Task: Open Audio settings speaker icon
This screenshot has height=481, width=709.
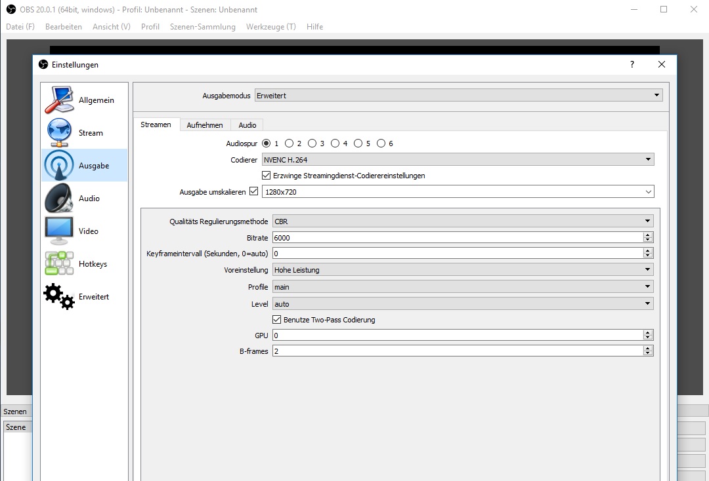Action: [x=59, y=198]
